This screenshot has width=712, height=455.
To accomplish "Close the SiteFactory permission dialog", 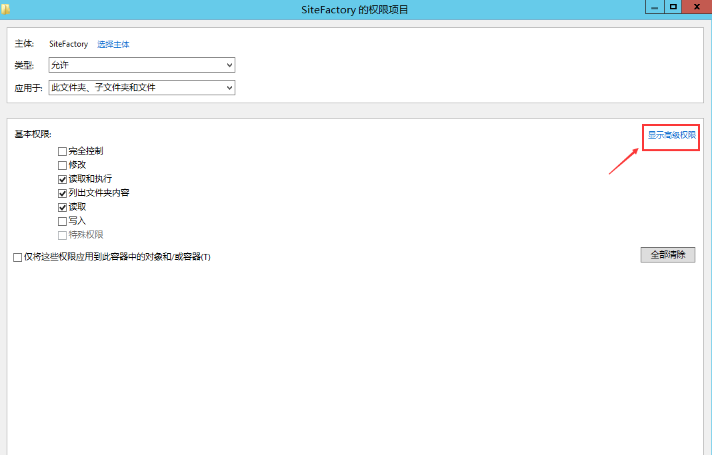I will (x=697, y=7).
